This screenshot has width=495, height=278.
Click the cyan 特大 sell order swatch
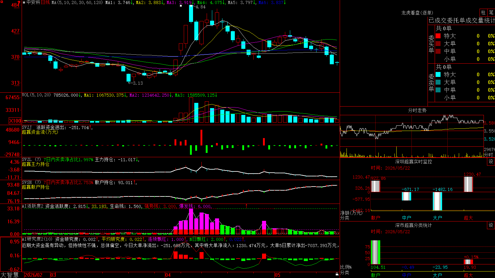pos(438,74)
